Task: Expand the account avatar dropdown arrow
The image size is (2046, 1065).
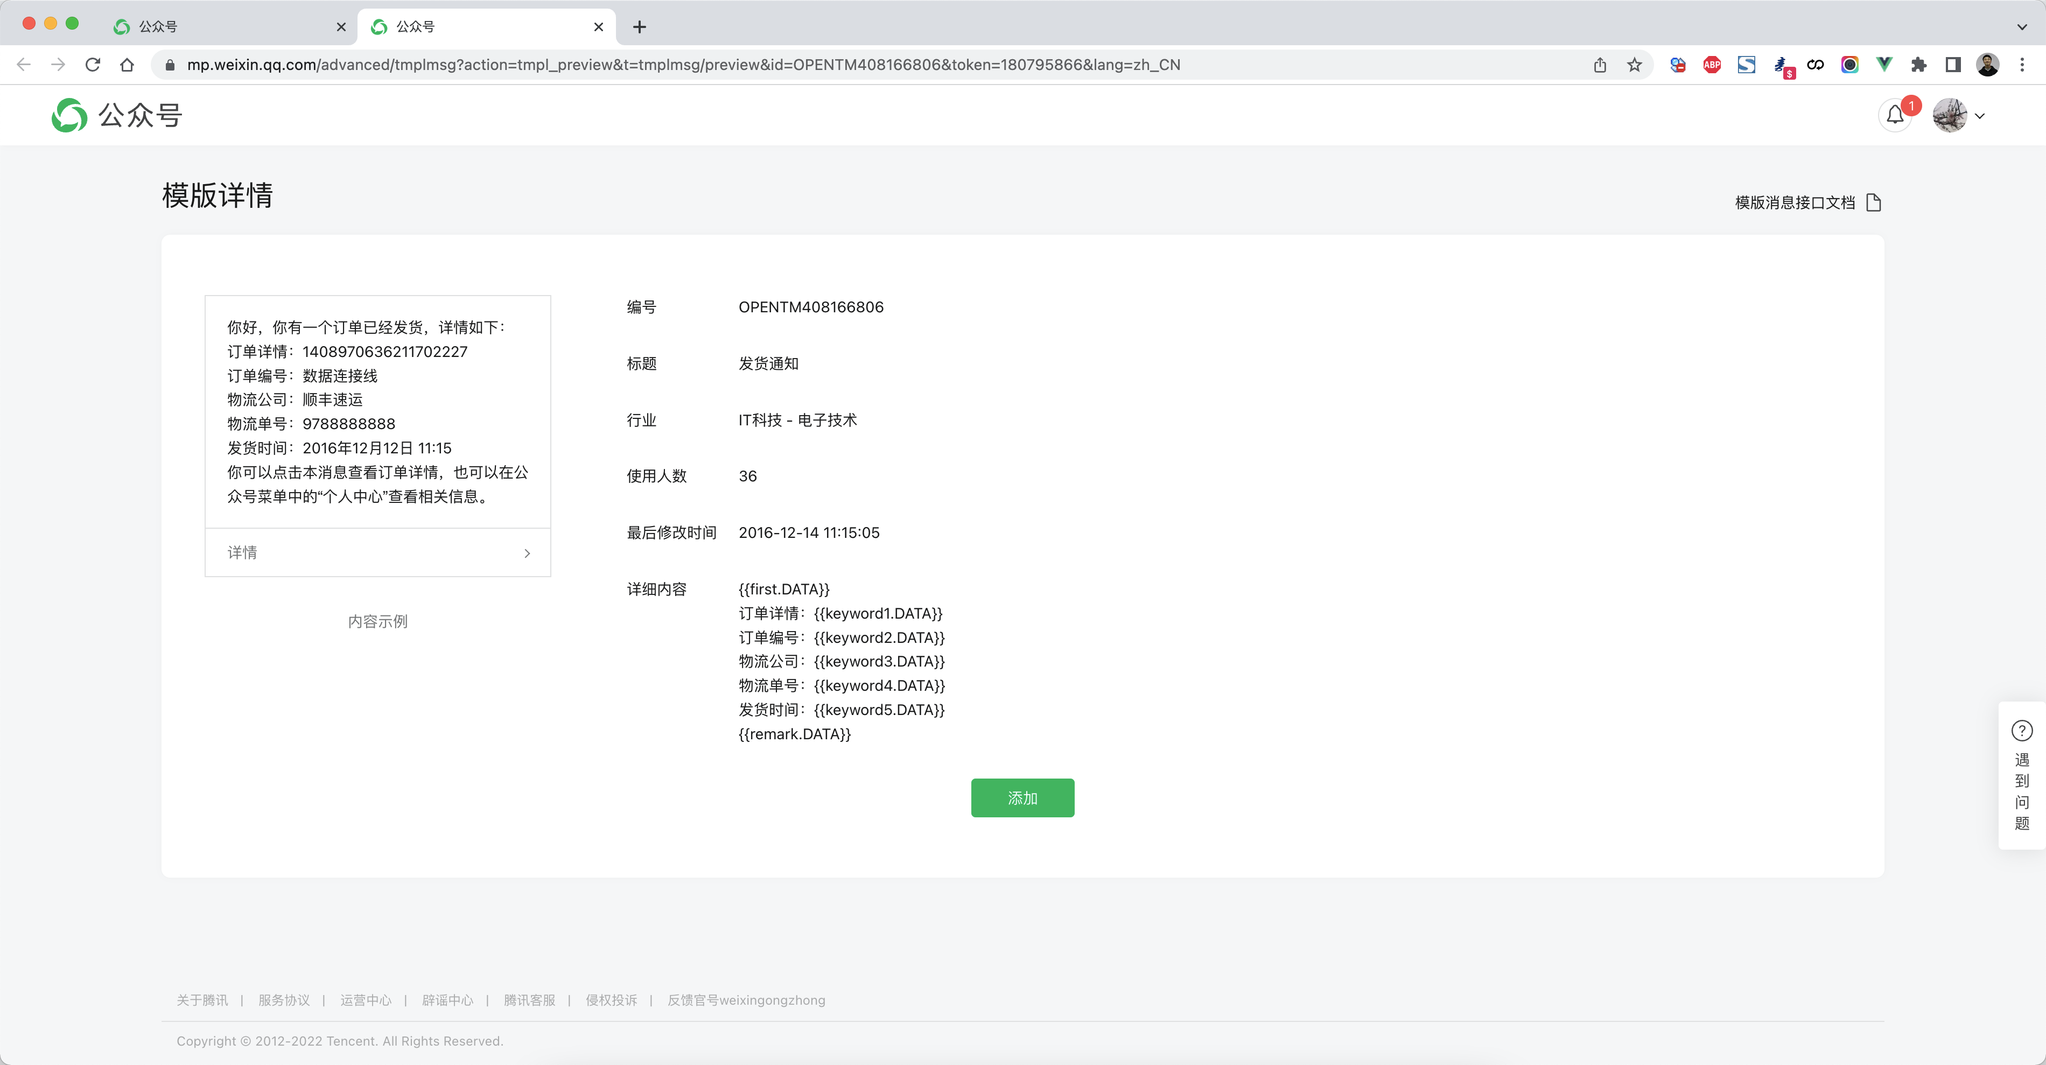Action: tap(1979, 116)
